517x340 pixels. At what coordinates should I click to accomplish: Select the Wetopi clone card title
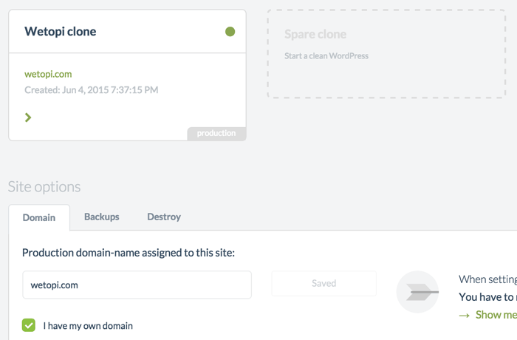point(61,31)
